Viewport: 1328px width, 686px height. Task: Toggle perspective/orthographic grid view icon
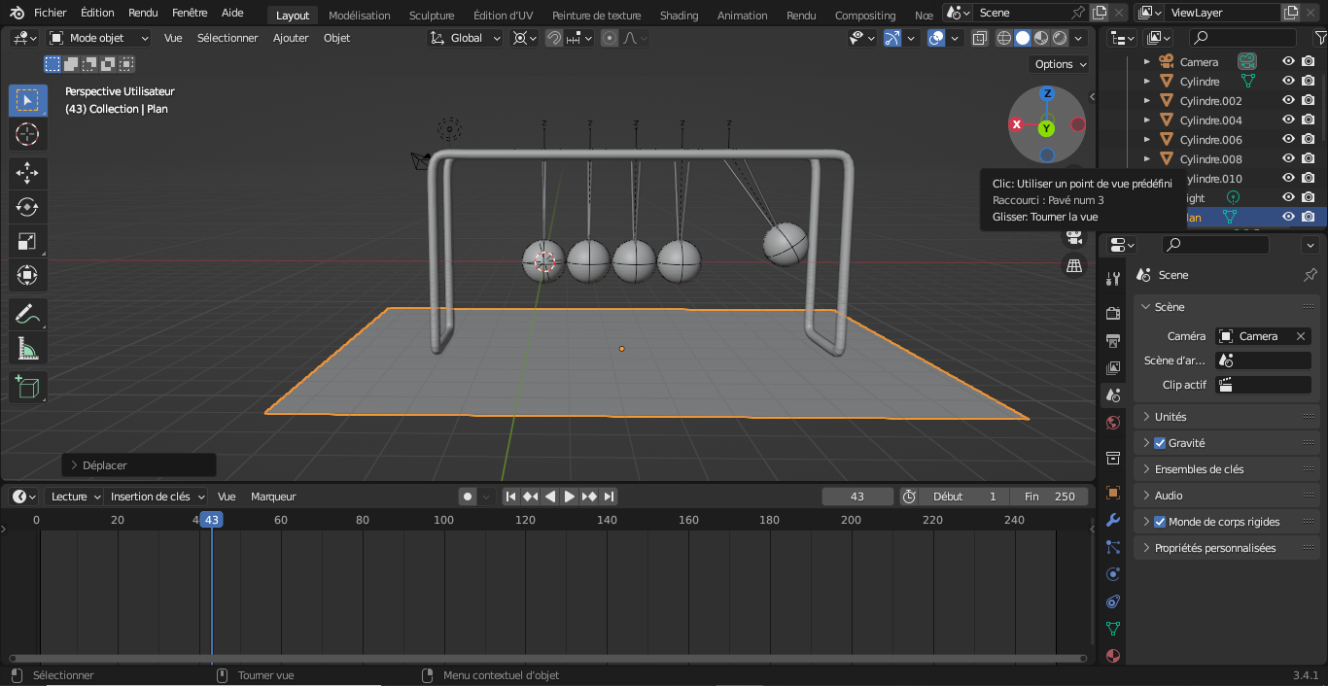pos(1074,265)
